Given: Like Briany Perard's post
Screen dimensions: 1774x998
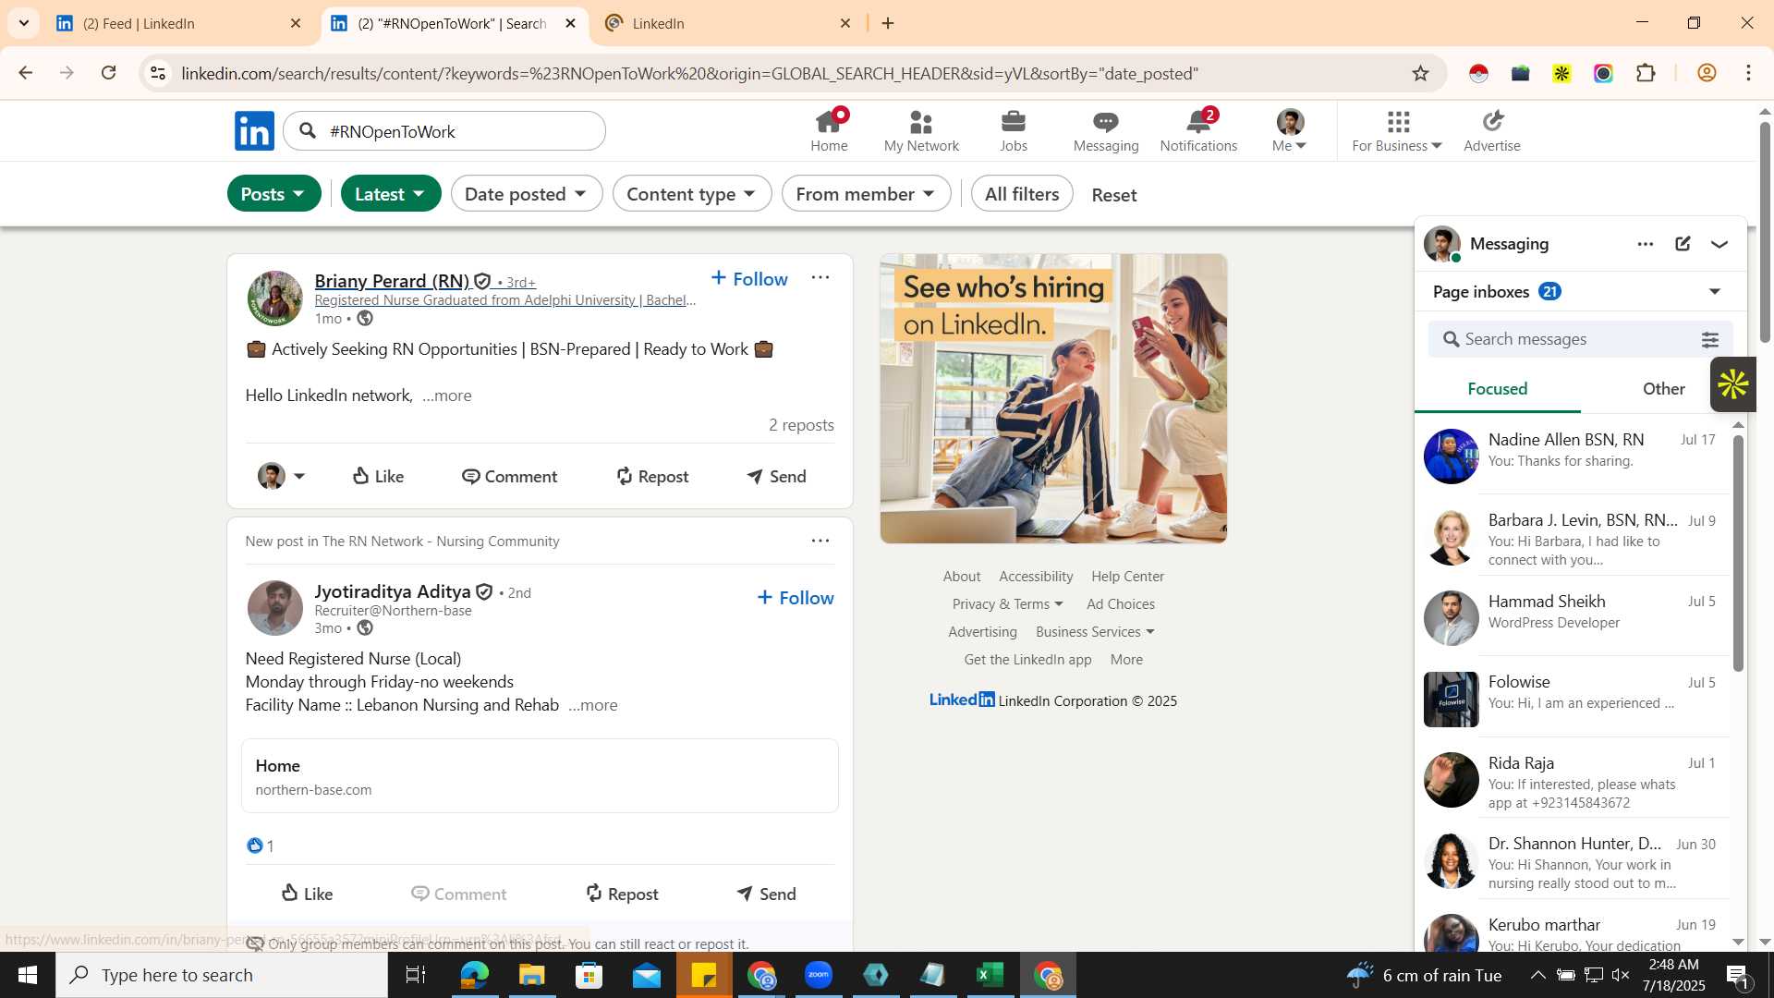Looking at the screenshot, I should coord(378,476).
